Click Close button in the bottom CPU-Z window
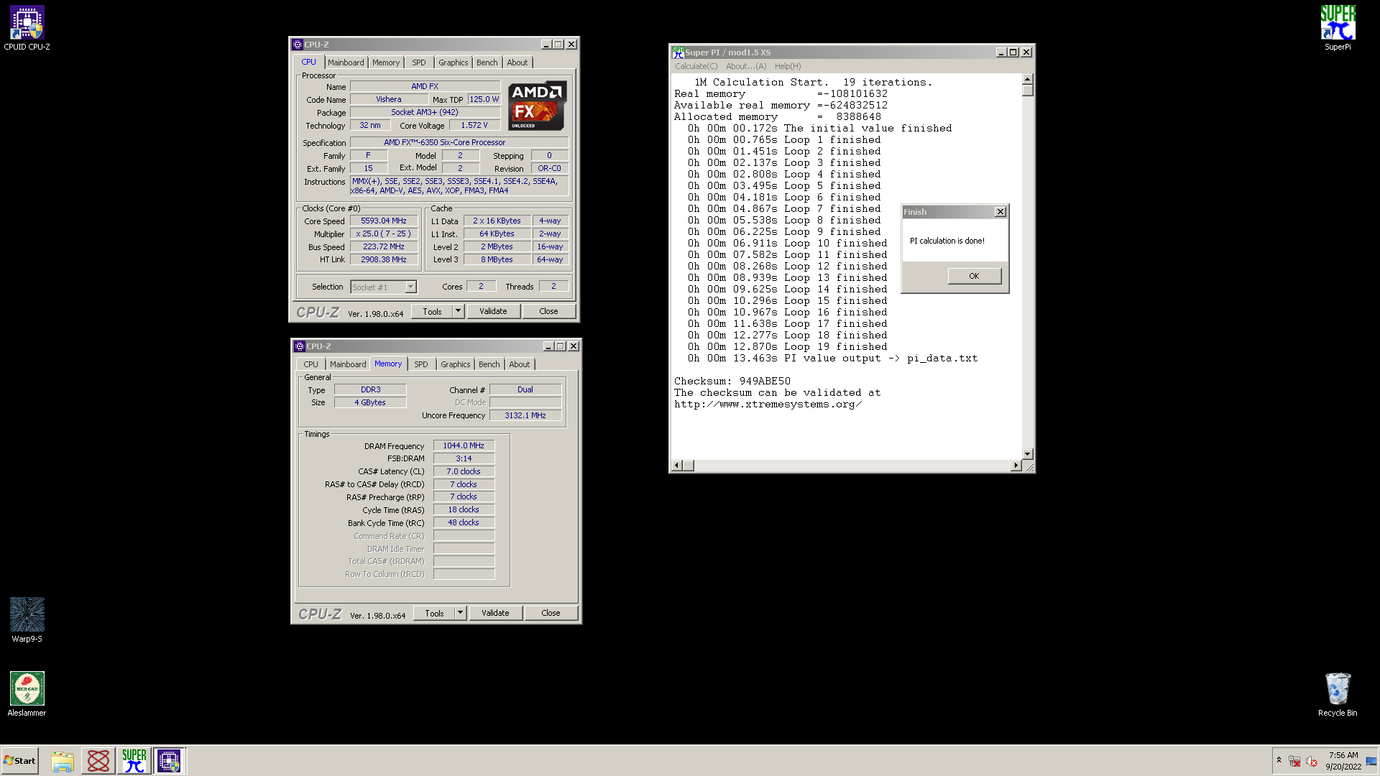Image resolution: width=1380 pixels, height=776 pixels. point(551,614)
